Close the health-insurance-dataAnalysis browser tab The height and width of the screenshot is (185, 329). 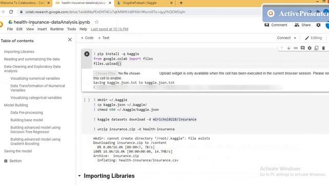pos(110,3)
